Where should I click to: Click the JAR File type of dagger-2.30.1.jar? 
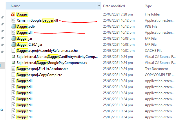(x=151, y=45)
